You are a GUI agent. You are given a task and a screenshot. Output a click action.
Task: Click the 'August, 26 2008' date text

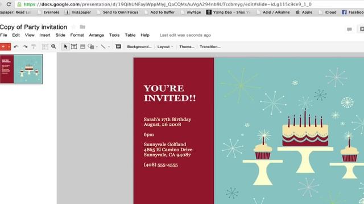click(x=162, y=125)
